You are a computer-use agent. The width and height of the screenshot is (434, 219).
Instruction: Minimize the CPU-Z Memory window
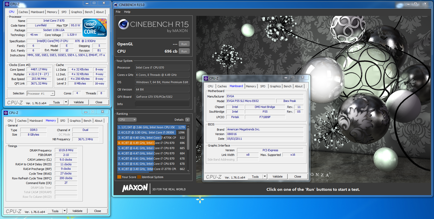click(x=85, y=112)
